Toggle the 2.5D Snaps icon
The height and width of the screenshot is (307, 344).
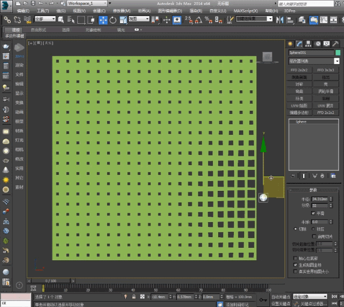point(189,20)
